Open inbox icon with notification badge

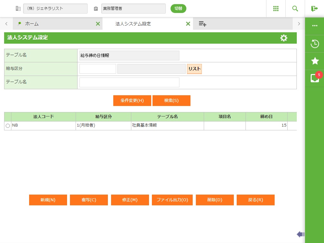[315, 78]
